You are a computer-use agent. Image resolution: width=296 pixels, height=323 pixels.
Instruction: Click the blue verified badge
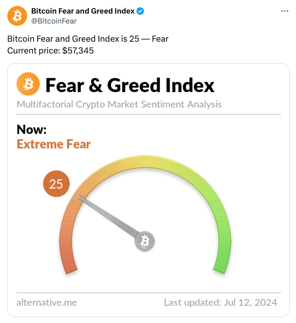[x=141, y=11]
